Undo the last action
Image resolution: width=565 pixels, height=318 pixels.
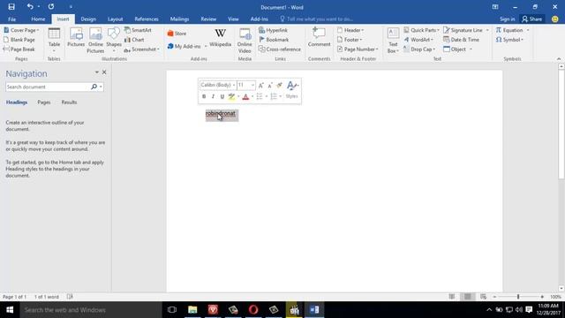click(30, 7)
